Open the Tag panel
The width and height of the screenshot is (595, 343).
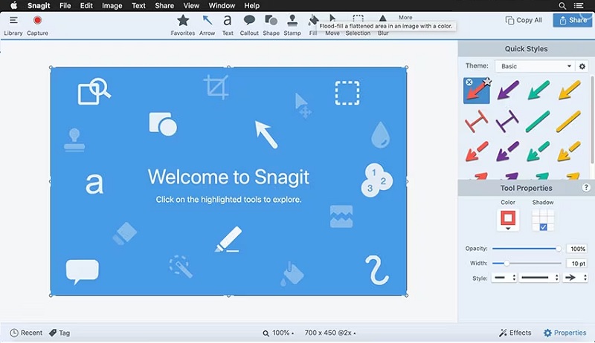[x=59, y=333]
